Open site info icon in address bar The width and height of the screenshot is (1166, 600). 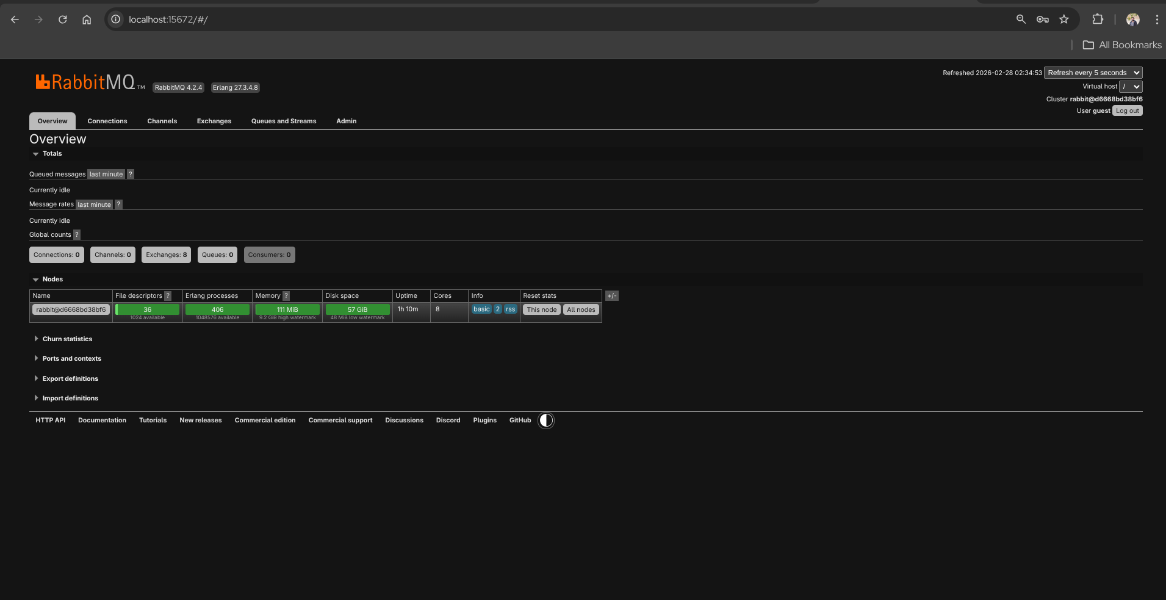coord(115,20)
